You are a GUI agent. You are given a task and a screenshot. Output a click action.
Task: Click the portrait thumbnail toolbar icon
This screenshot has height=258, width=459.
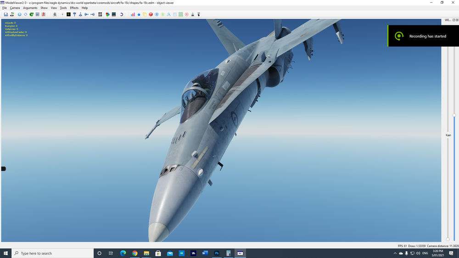pyautogui.click(x=100, y=14)
